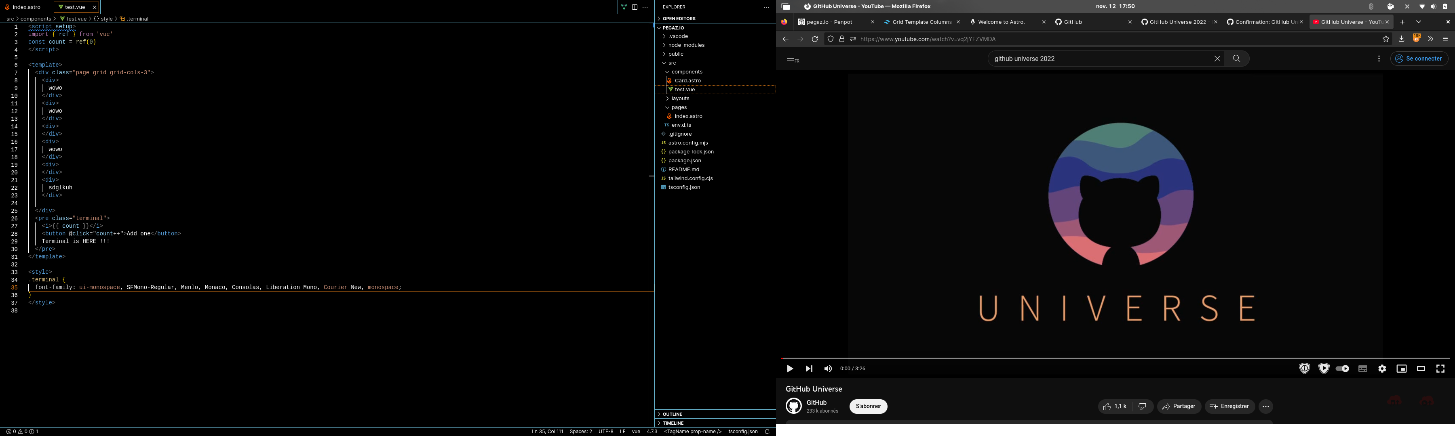Open miniplayer from video controls

1401,368
